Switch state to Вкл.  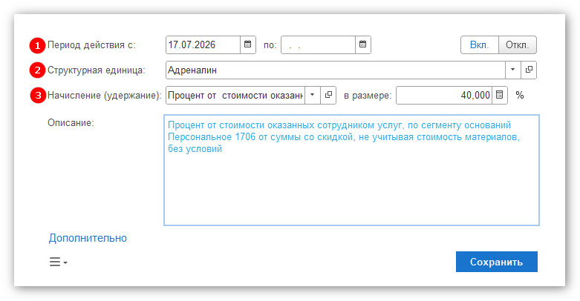[x=480, y=44]
